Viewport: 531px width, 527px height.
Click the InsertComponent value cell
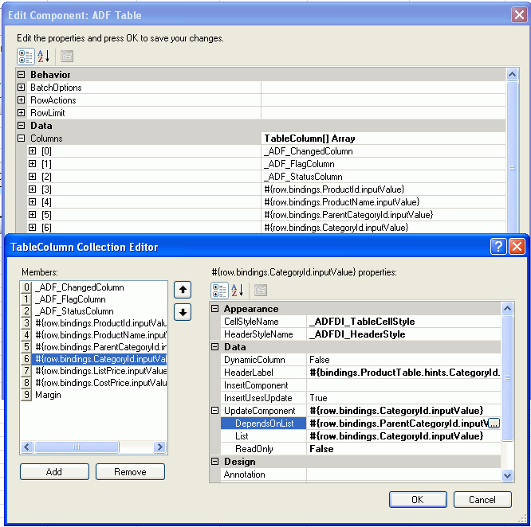pos(403,385)
